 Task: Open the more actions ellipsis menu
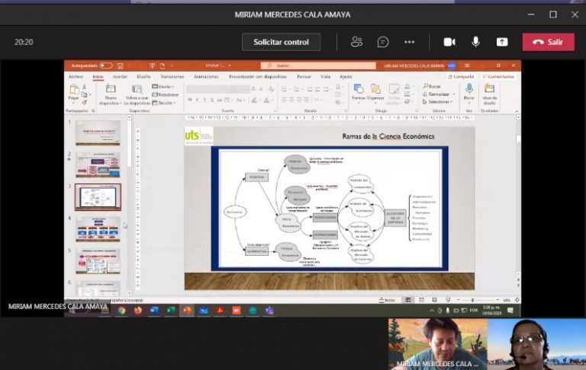410,42
